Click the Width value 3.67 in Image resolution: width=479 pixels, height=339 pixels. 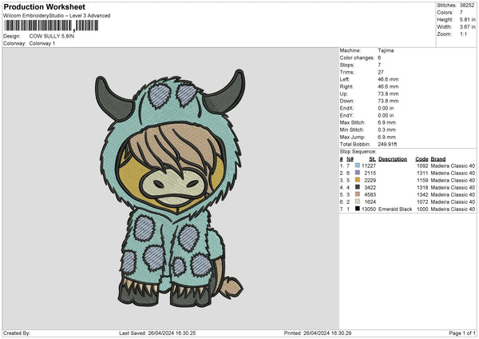coord(467,27)
